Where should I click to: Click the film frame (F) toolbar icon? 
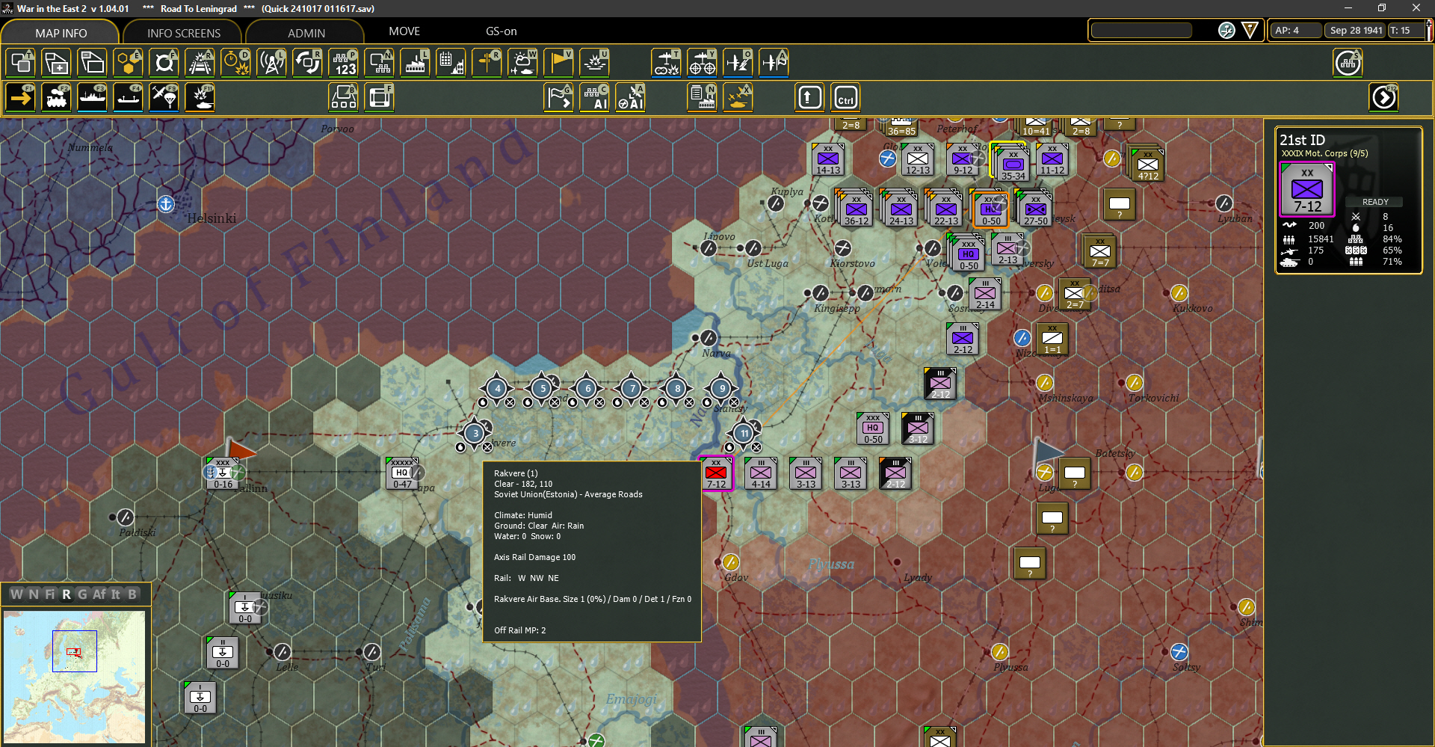tap(379, 97)
